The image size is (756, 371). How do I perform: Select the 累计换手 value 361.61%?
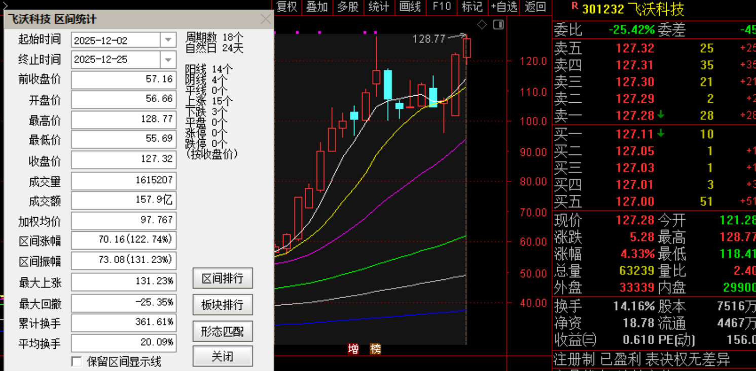tap(124, 322)
